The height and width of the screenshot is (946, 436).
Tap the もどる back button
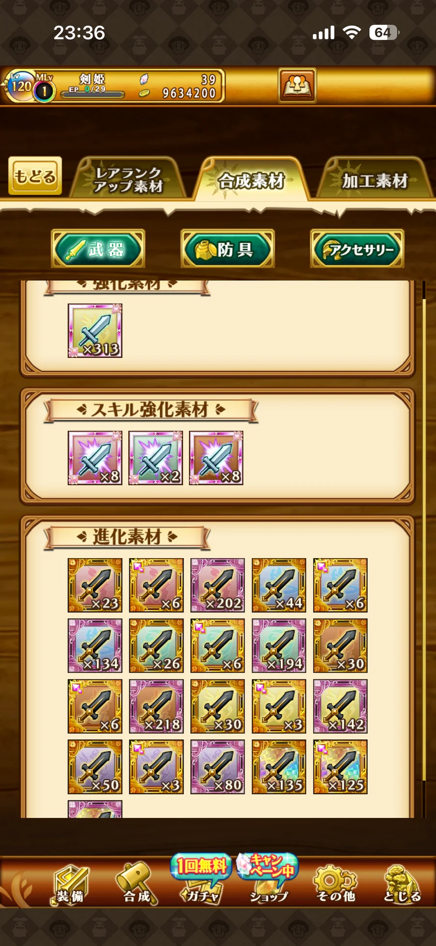(35, 176)
